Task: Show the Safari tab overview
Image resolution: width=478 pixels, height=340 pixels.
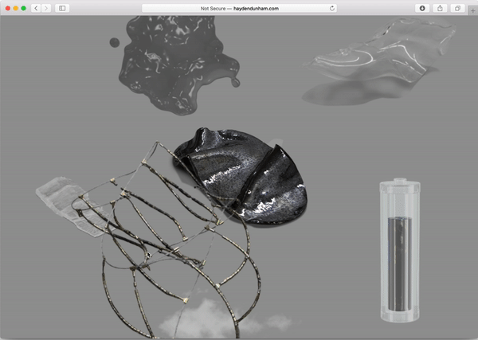Action: (457, 8)
